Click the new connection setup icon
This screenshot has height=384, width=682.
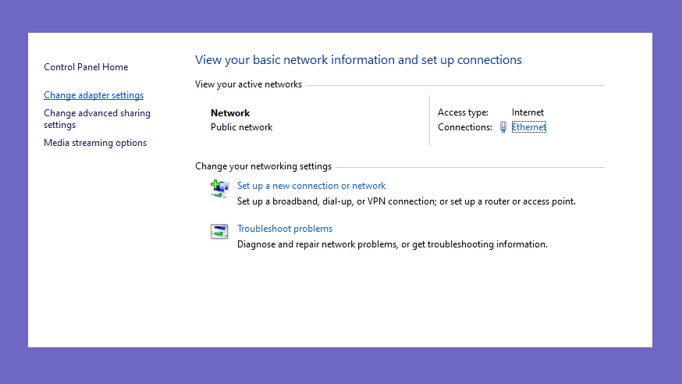tap(219, 189)
